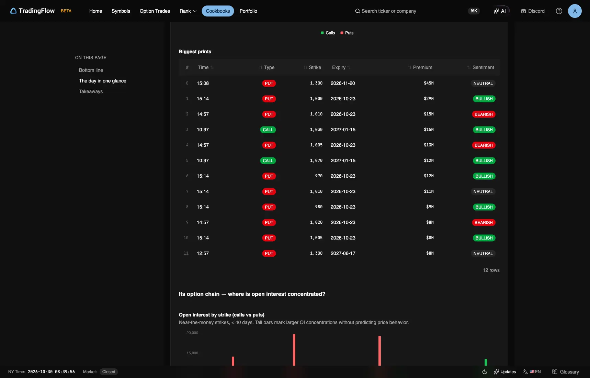Click the help question mark icon
The width and height of the screenshot is (590, 378).
pos(559,11)
